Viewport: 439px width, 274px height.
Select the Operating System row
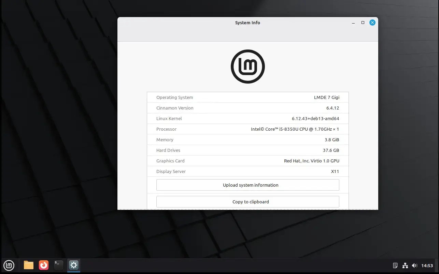pyautogui.click(x=248, y=97)
